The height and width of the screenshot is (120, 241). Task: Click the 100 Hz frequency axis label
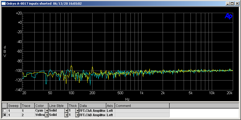point(71,93)
